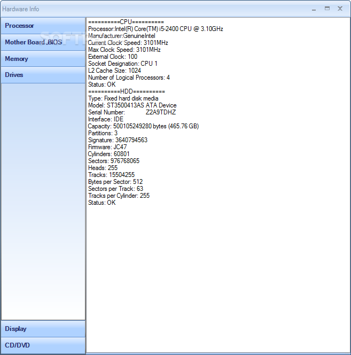Click the Tracks per Cylinder: 255 line
The image size is (351, 355).
(x=119, y=196)
